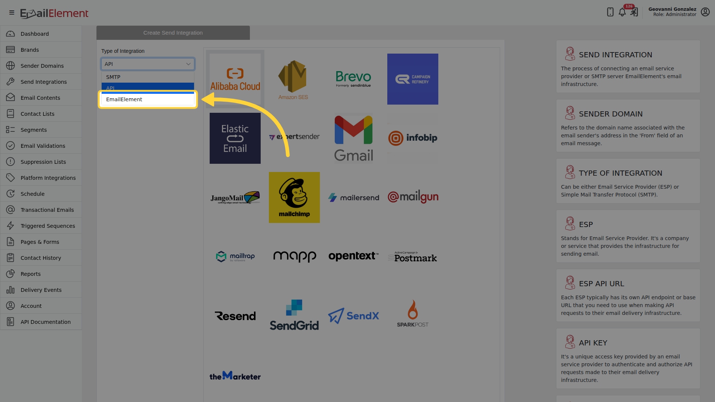715x402 pixels.
Task: Select the SendX provider logo
Action: coord(353,316)
